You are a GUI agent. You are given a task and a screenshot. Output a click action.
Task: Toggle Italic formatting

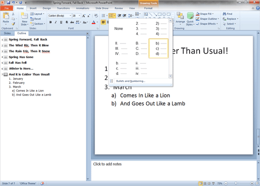click(56, 22)
